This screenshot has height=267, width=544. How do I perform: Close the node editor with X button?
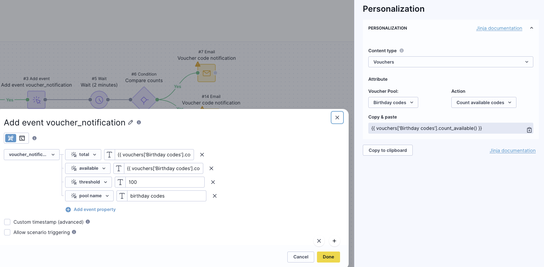tap(337, 118)
